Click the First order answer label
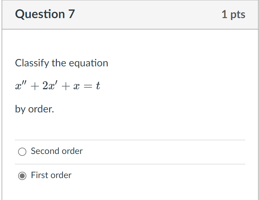 [x=51, y=175]
